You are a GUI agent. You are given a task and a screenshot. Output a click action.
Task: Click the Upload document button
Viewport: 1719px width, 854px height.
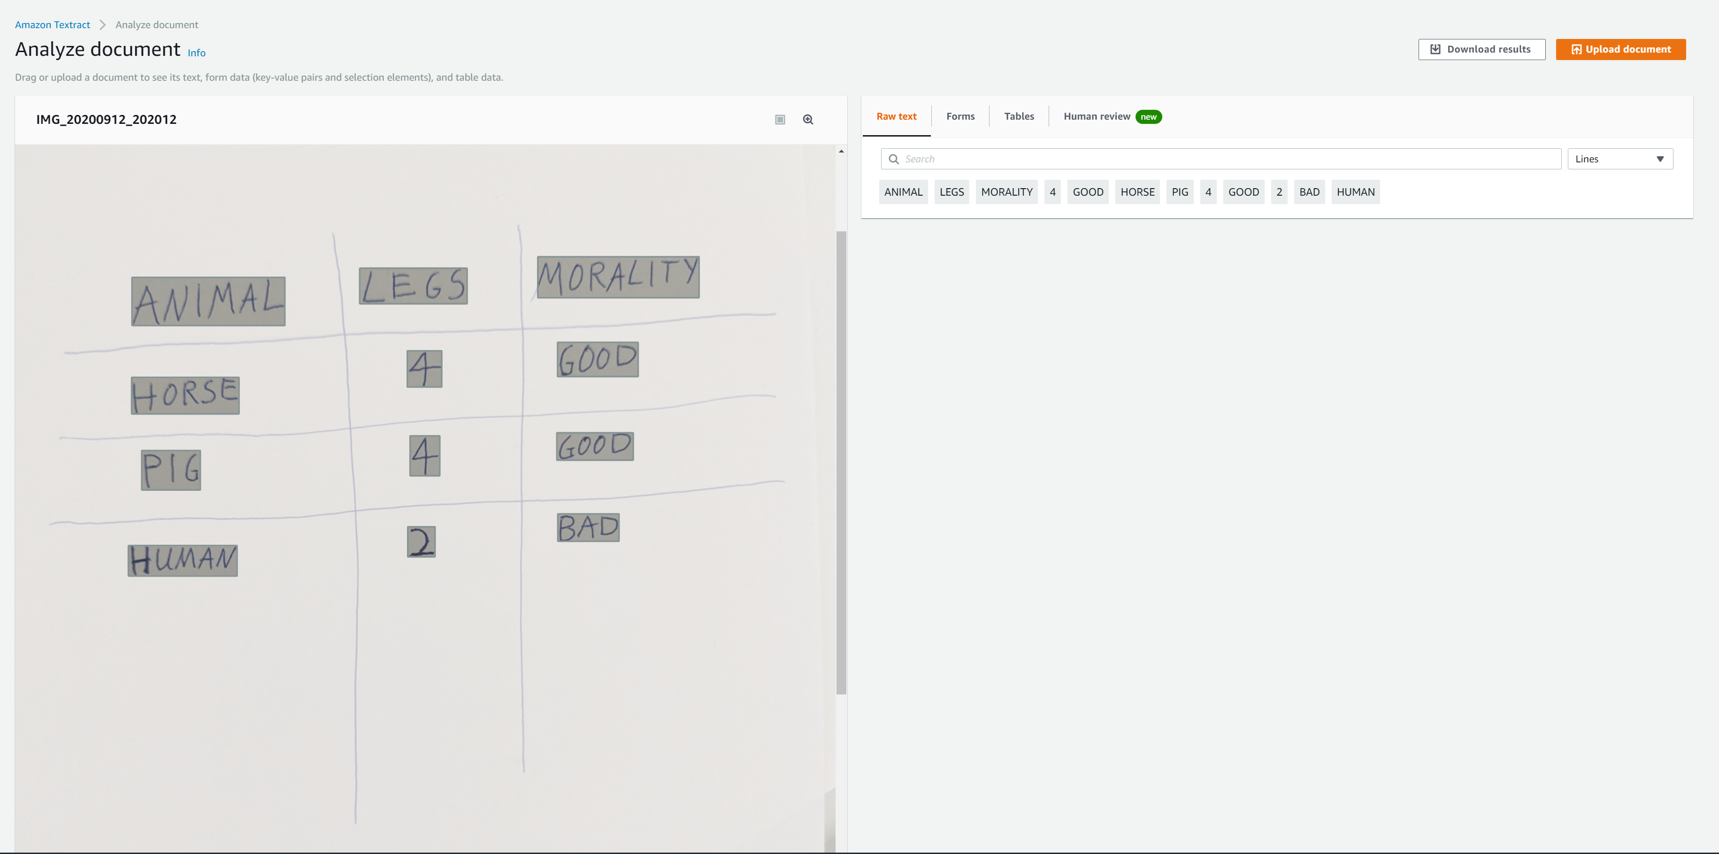(1620, 49)
